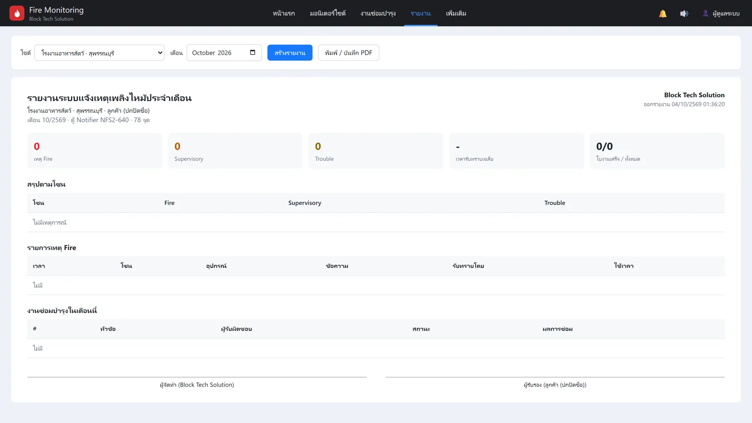
Task: Toggle the sound speaker icon
Action: [x=684, y=14]
